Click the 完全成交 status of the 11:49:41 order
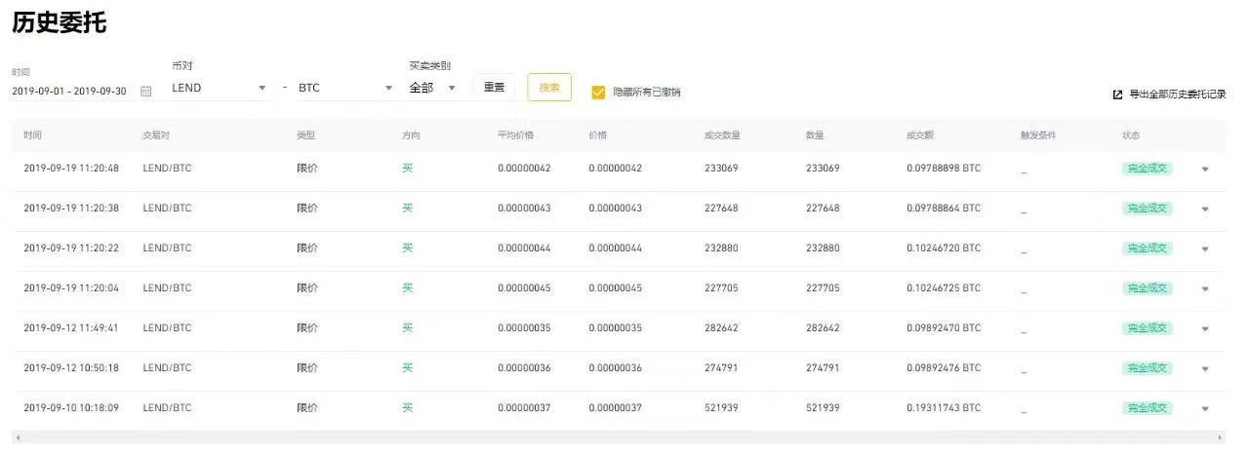 (1147, 328)
